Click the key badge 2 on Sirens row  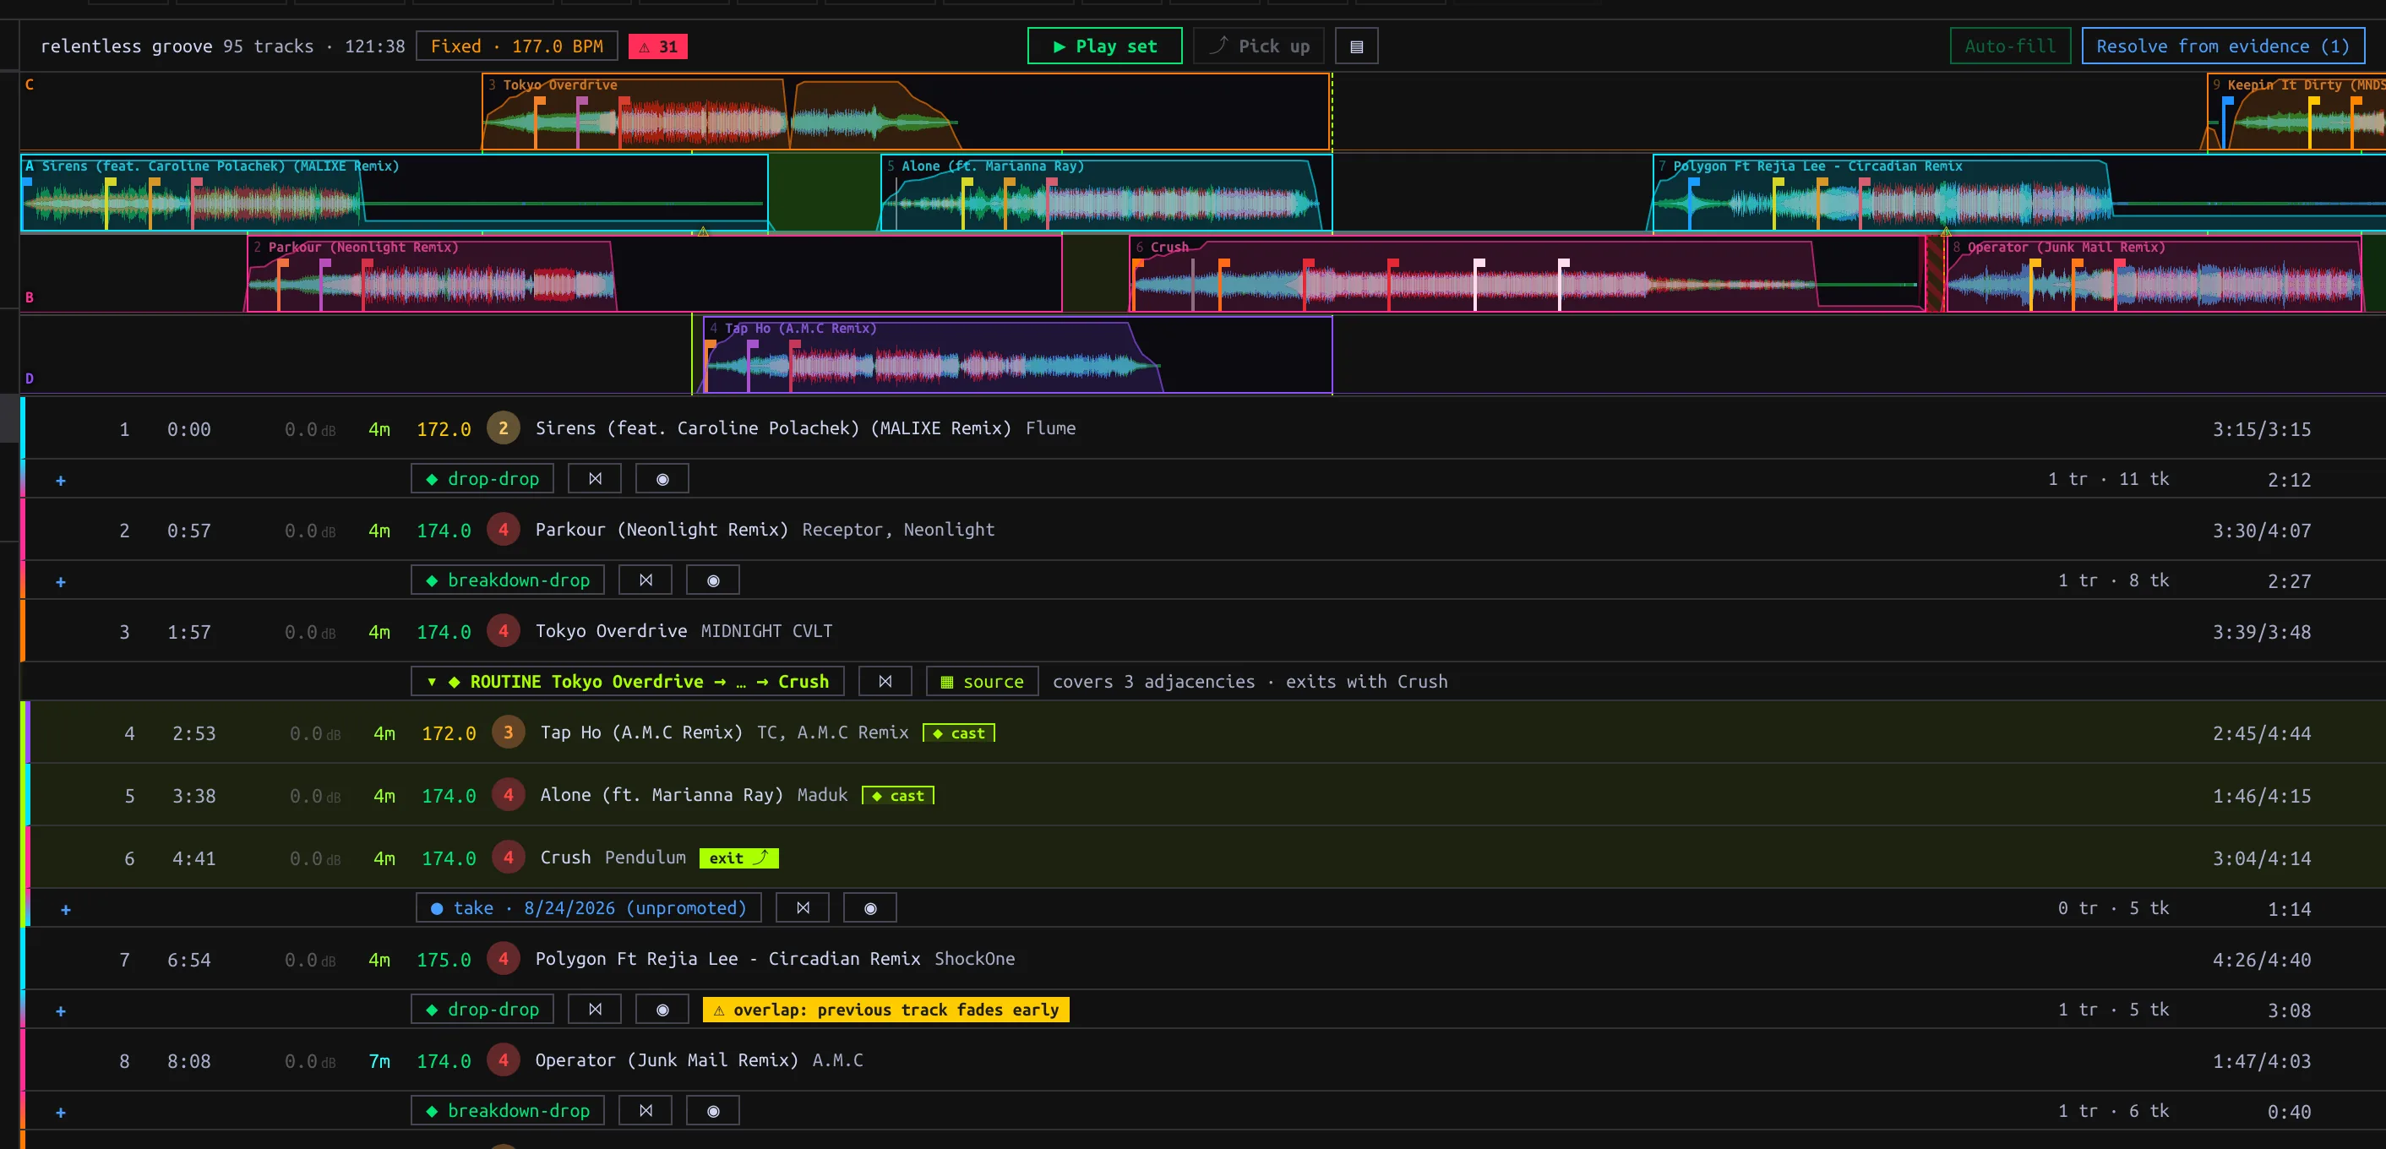(x=503, y=428)
